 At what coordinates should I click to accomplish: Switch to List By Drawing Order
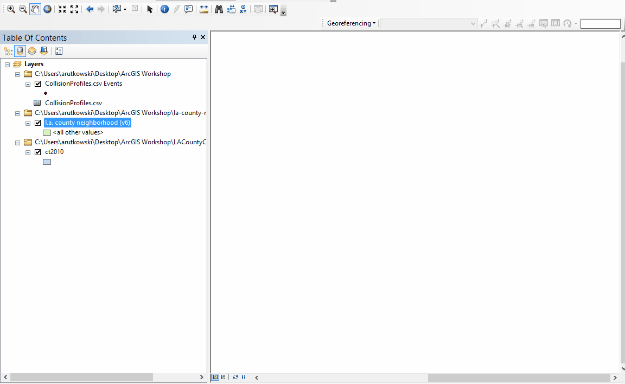pyautogui.click(x=8, y=51)
